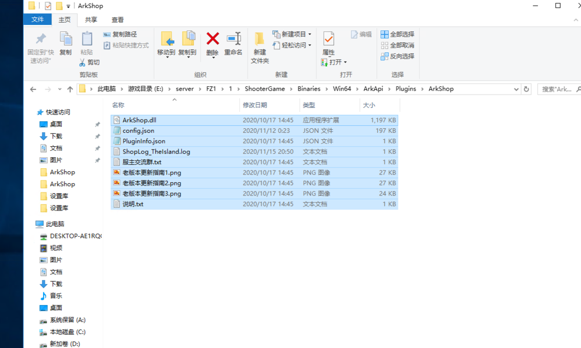The height and width of the screenshot is (348, 581).
Task: Select the config.json file
Action: pyautogui.click(x=138, y=130)
